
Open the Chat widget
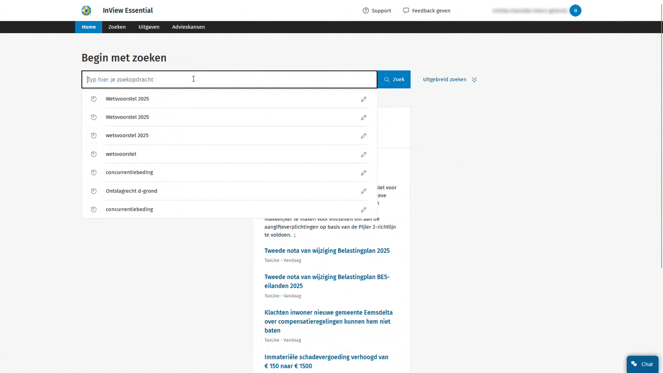click(x=642, y=364)
